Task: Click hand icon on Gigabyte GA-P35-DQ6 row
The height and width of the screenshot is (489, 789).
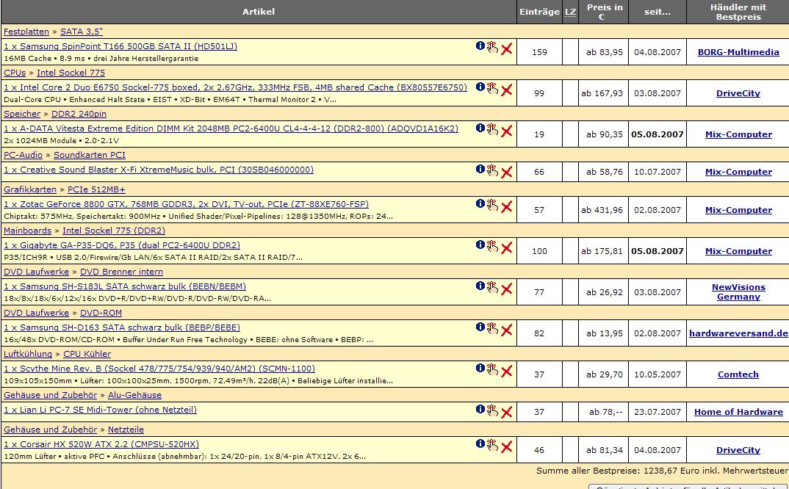Action: tap(493, 247)
